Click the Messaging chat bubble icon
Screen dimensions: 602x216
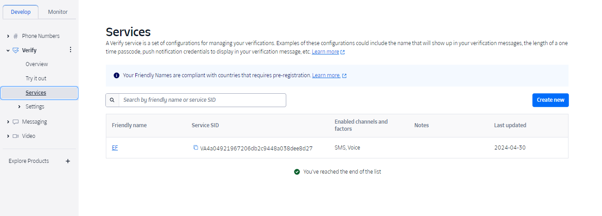coord(16,122)
